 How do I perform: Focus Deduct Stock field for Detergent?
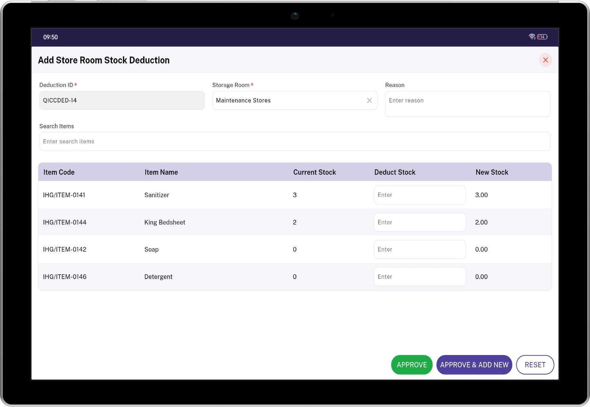(x=420, y=277)
